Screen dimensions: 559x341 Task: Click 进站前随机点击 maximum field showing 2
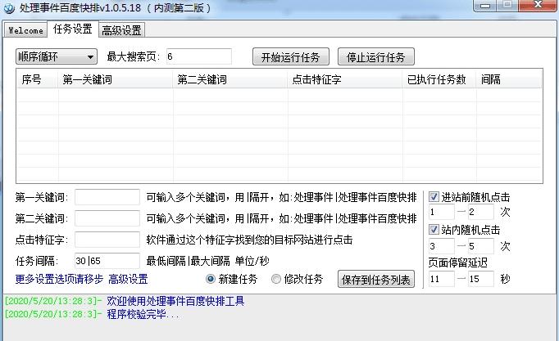point(480,213)
